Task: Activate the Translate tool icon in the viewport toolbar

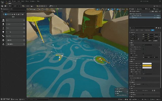Action: click(98, 9)
